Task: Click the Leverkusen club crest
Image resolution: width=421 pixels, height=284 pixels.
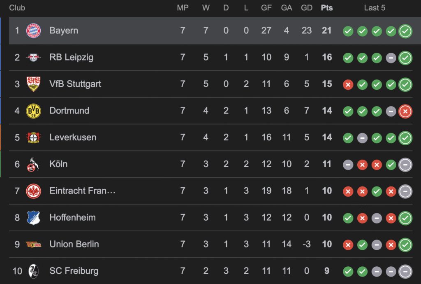Action: [33, 137]
